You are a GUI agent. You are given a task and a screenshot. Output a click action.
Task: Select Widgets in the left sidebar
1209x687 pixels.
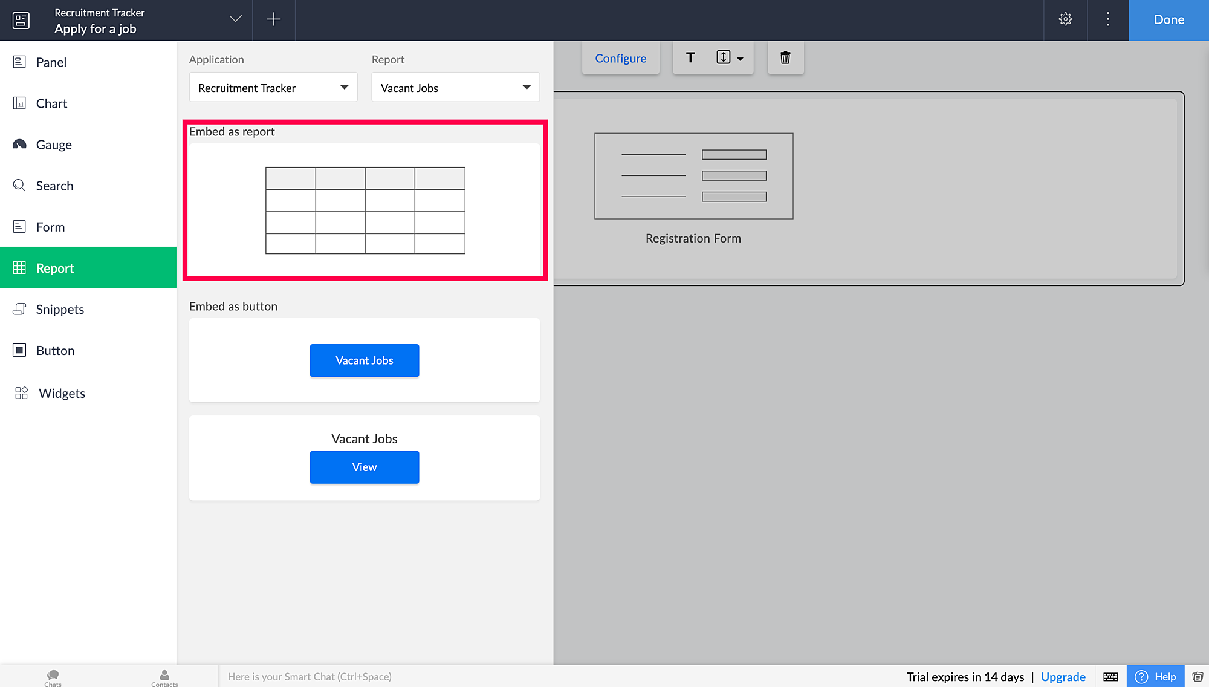62,393
